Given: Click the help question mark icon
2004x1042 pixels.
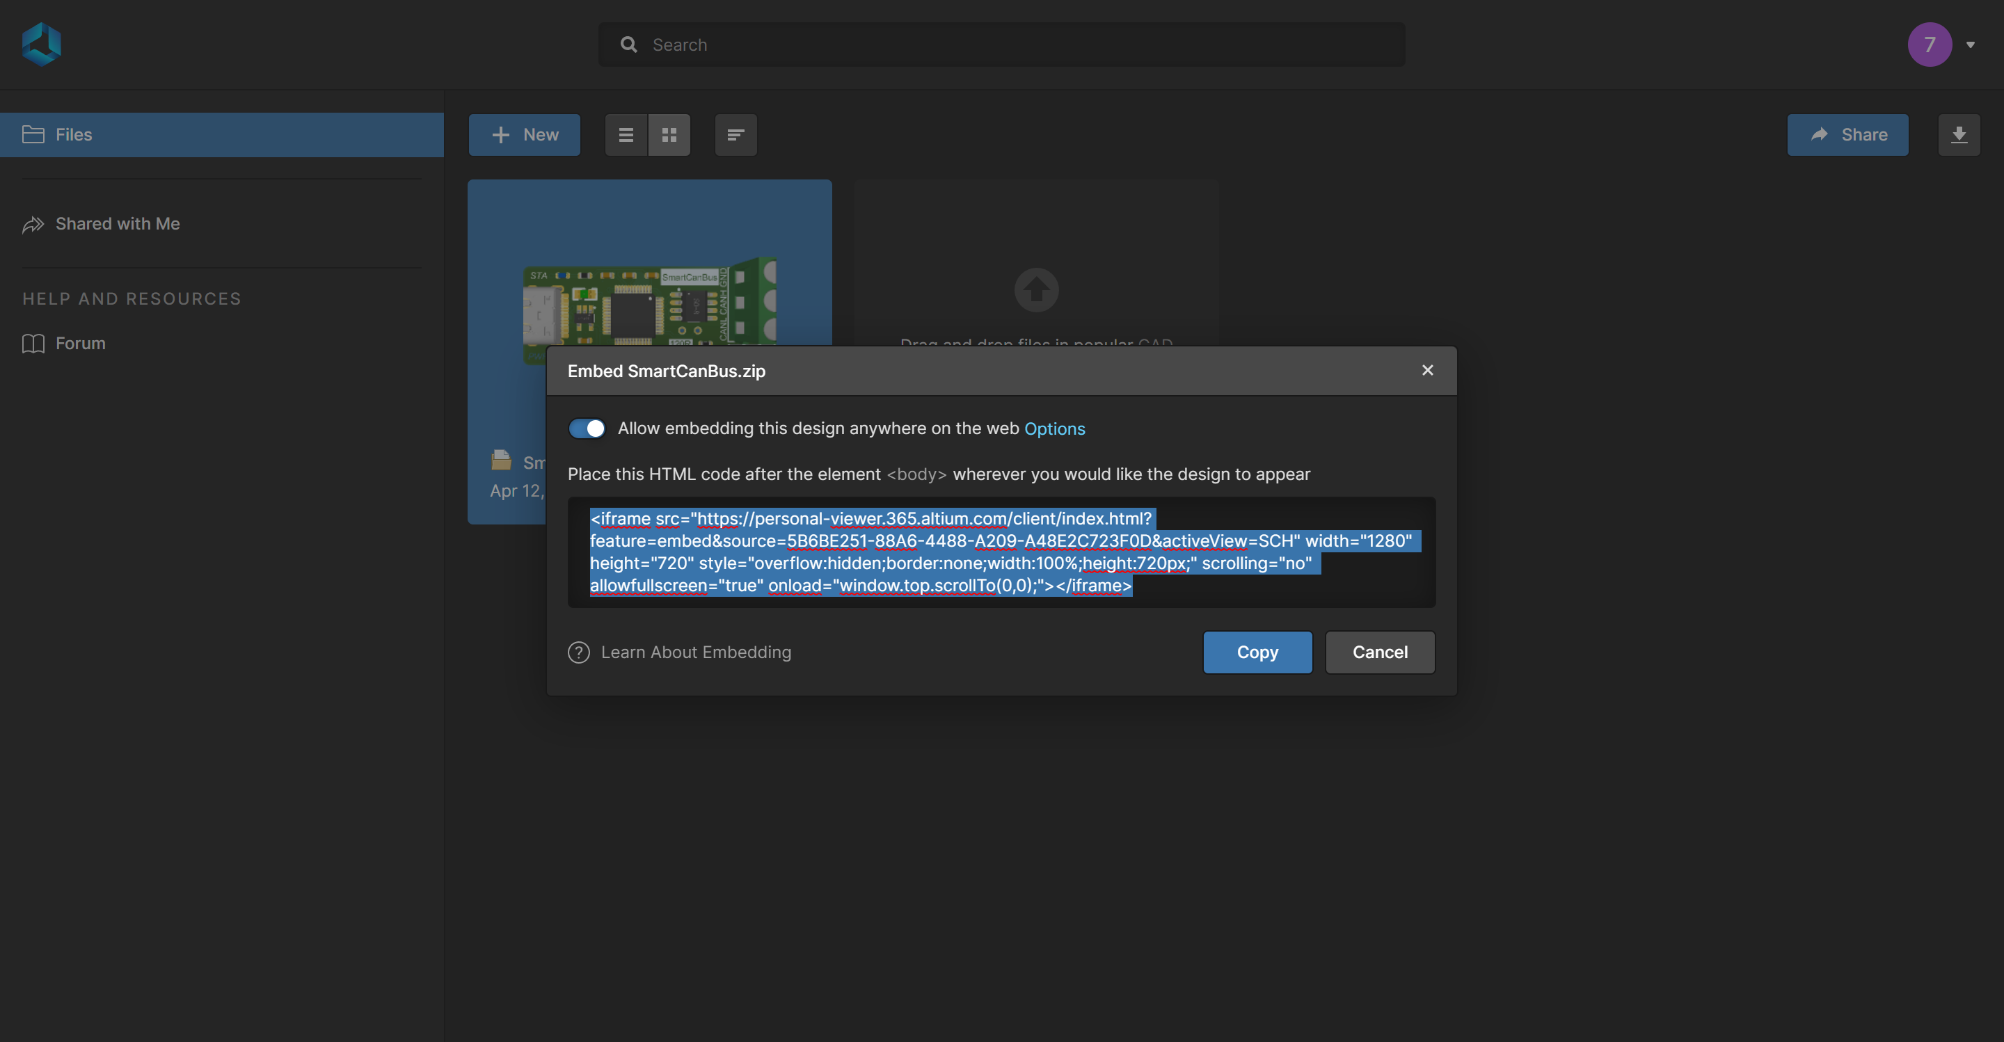Looking at the screenshot, I should coord(579,652).
